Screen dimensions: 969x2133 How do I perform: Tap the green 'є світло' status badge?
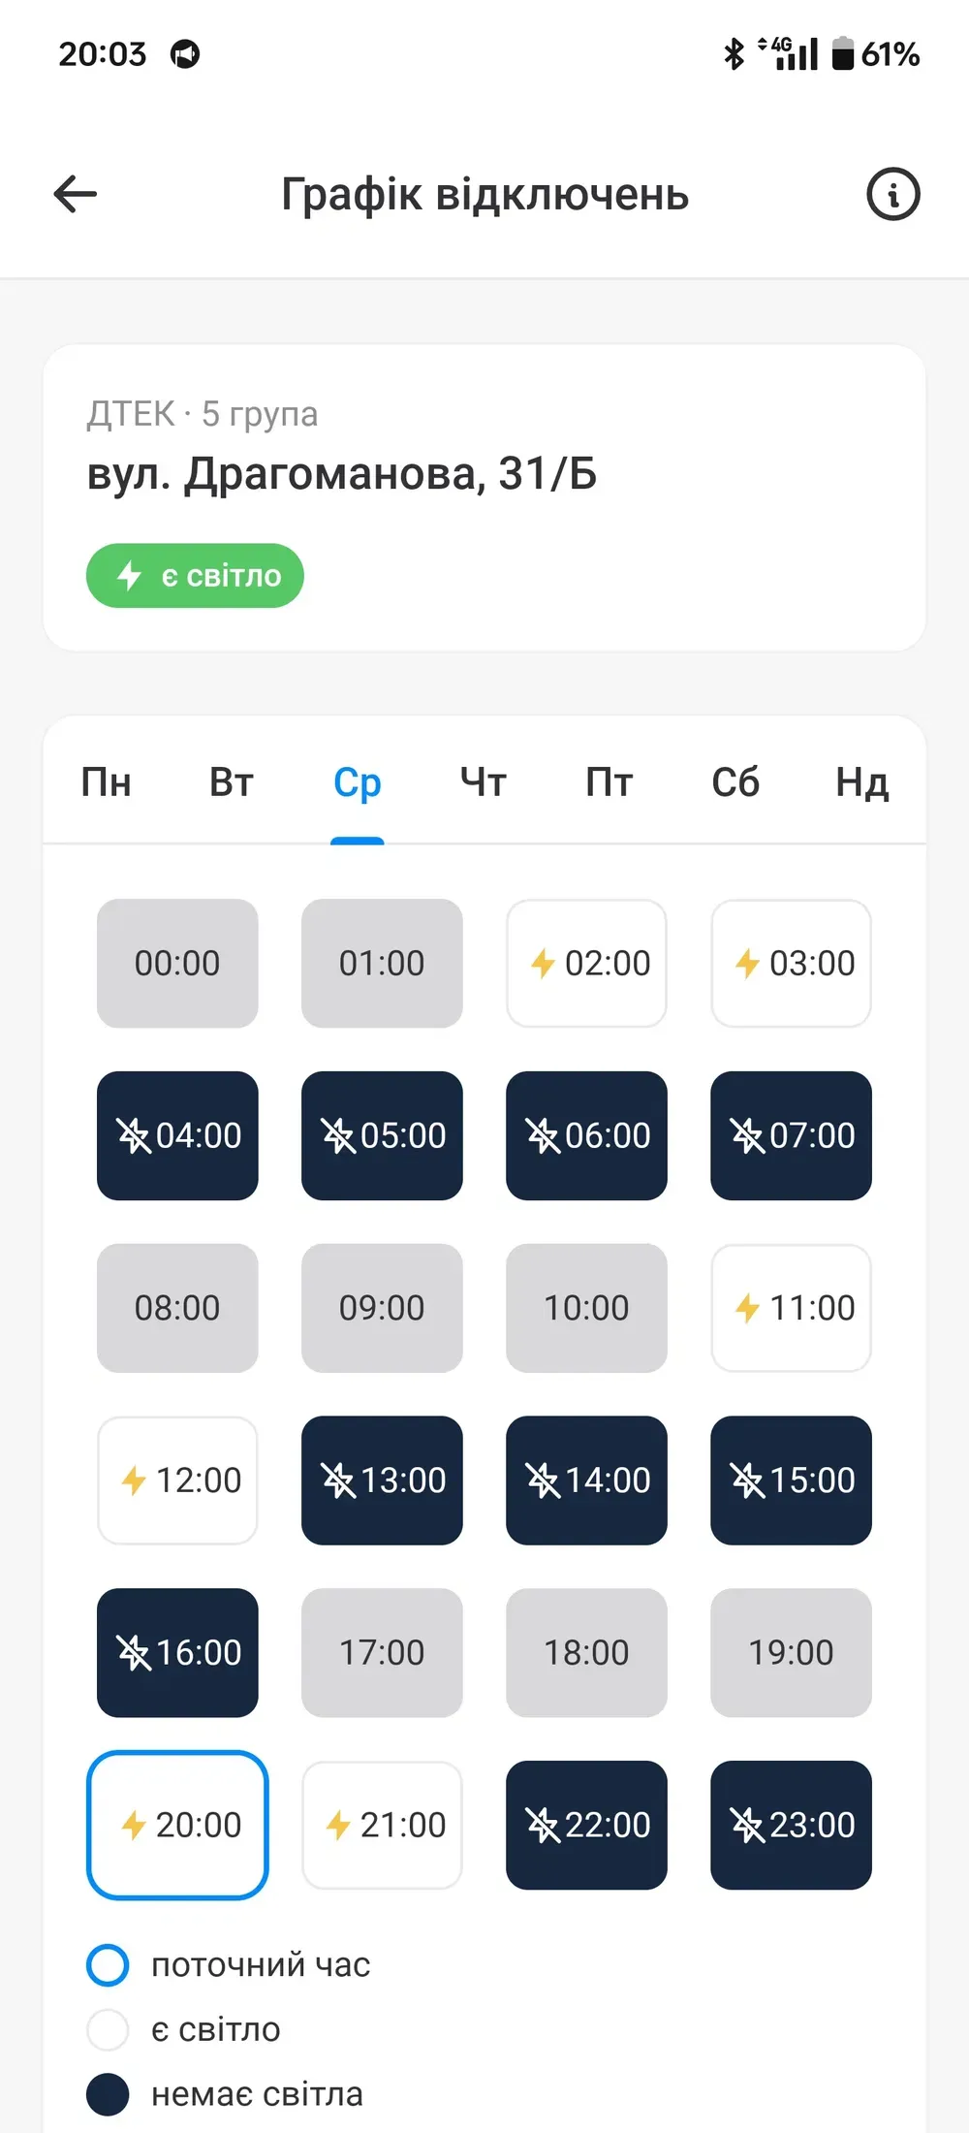click(x=195, y=576)
